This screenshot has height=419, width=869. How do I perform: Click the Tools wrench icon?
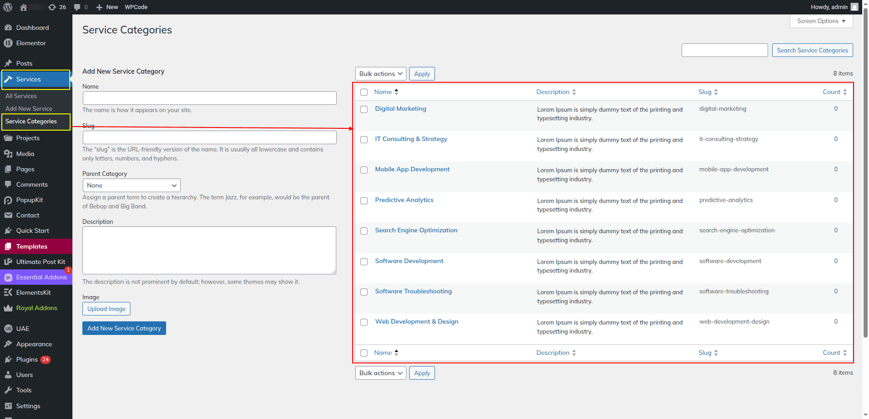coord(8,390)
